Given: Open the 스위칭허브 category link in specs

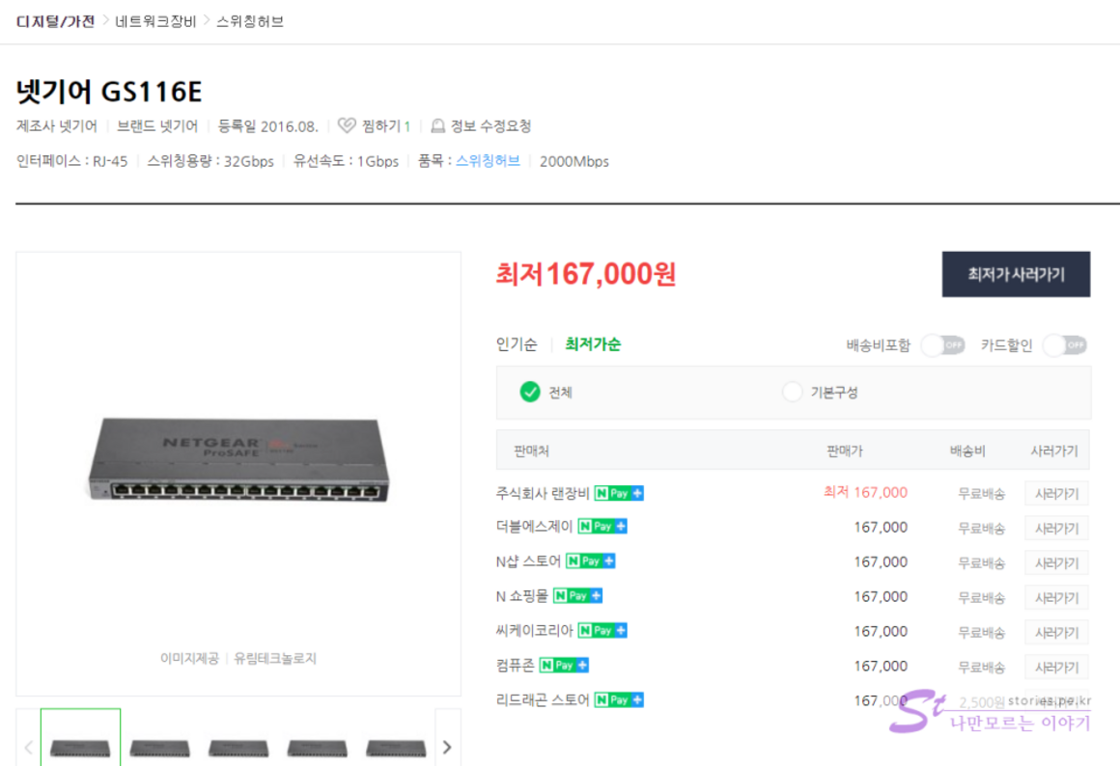Looking at the screenshot, I should point(488,161).
